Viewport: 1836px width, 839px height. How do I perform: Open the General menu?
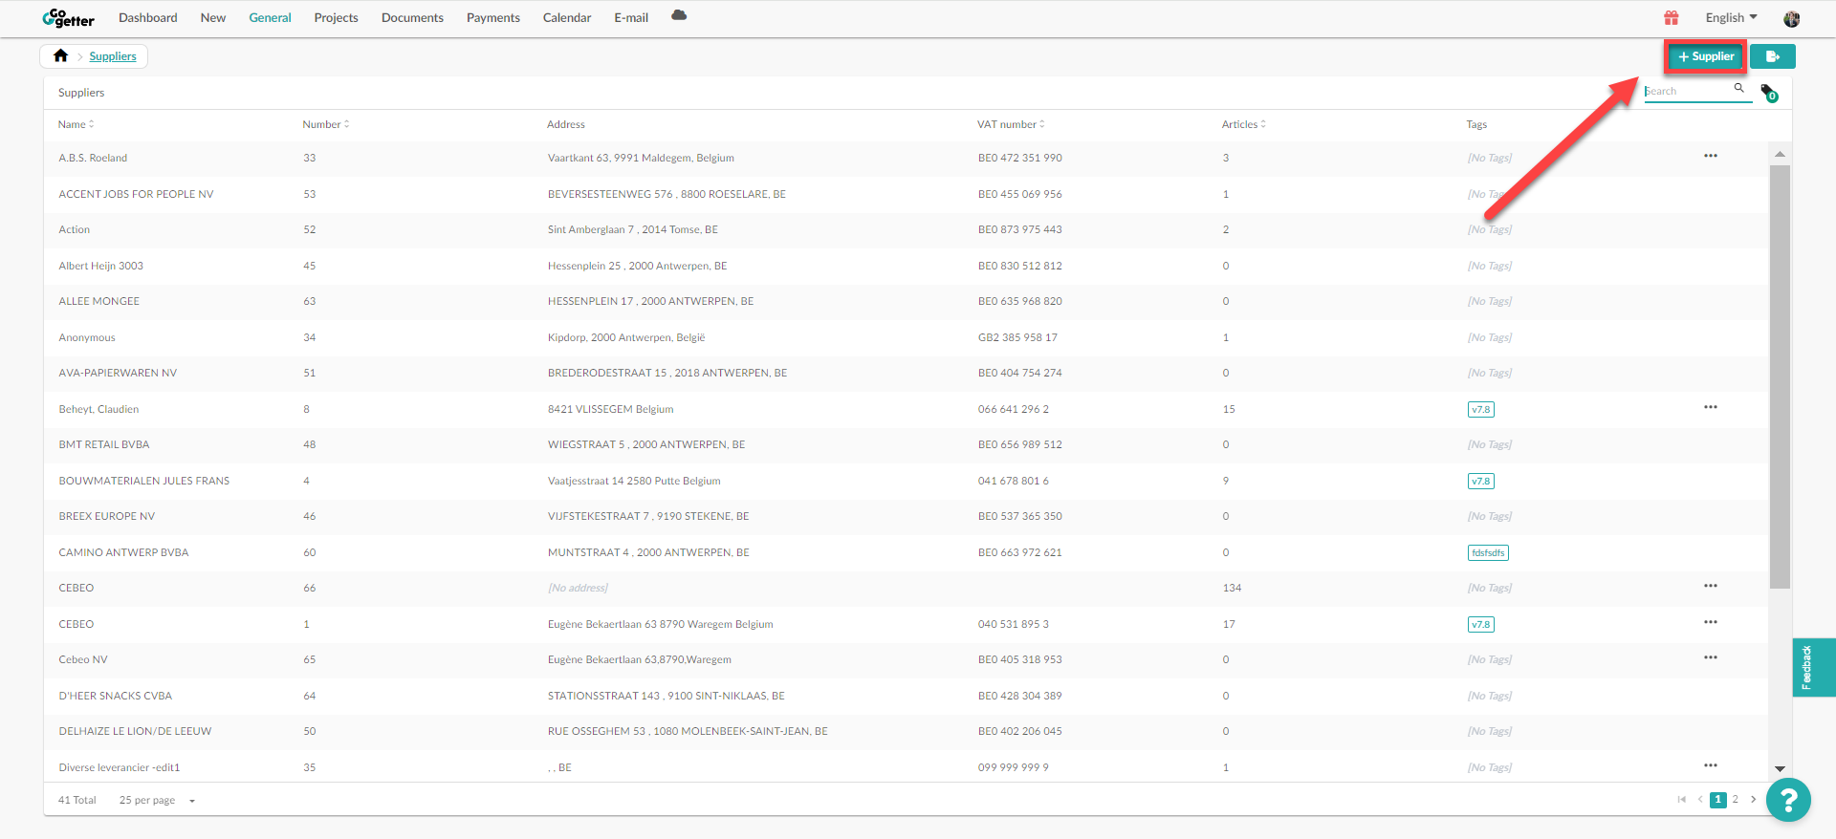270,18
